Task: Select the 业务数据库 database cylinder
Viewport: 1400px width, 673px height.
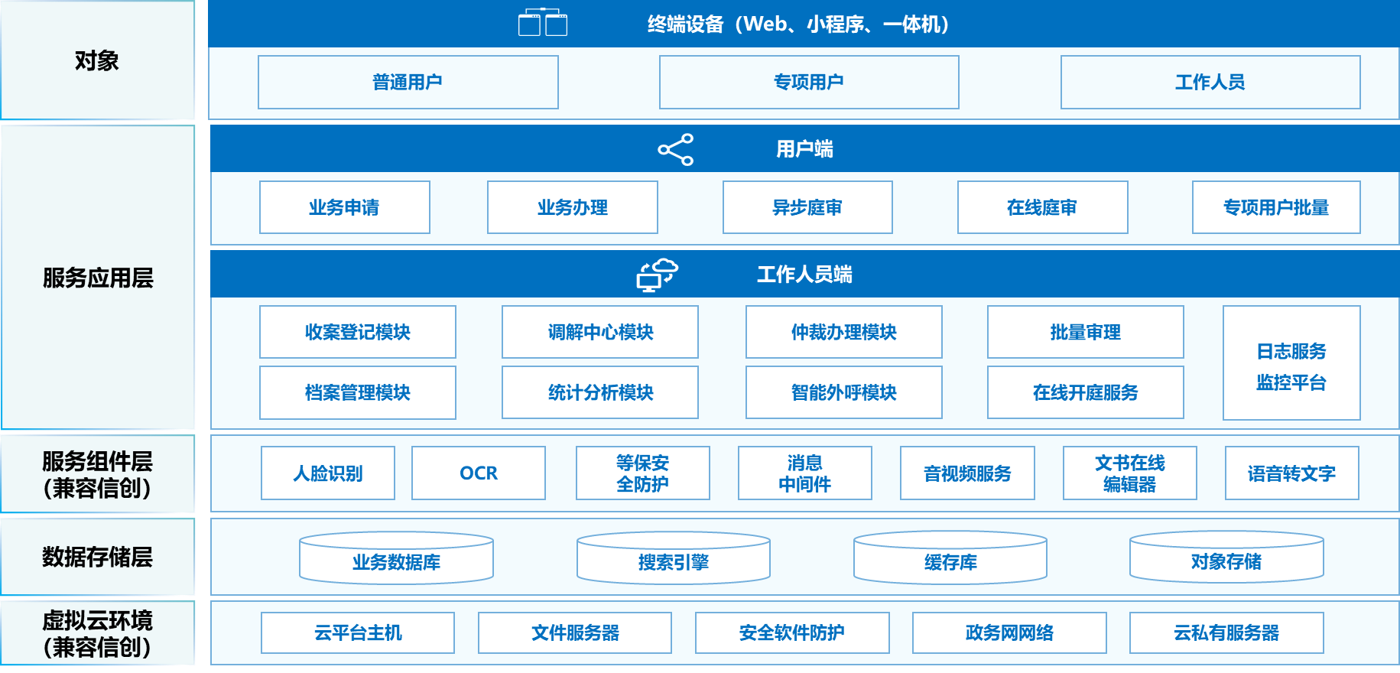Action: pyautogui.click(x=396, y=559)
